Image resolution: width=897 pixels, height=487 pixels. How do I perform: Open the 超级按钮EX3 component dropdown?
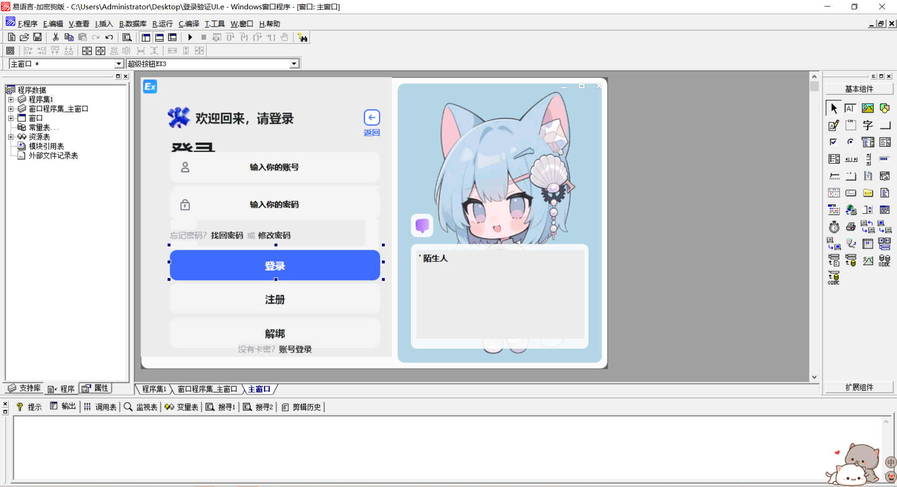point(293,64)
